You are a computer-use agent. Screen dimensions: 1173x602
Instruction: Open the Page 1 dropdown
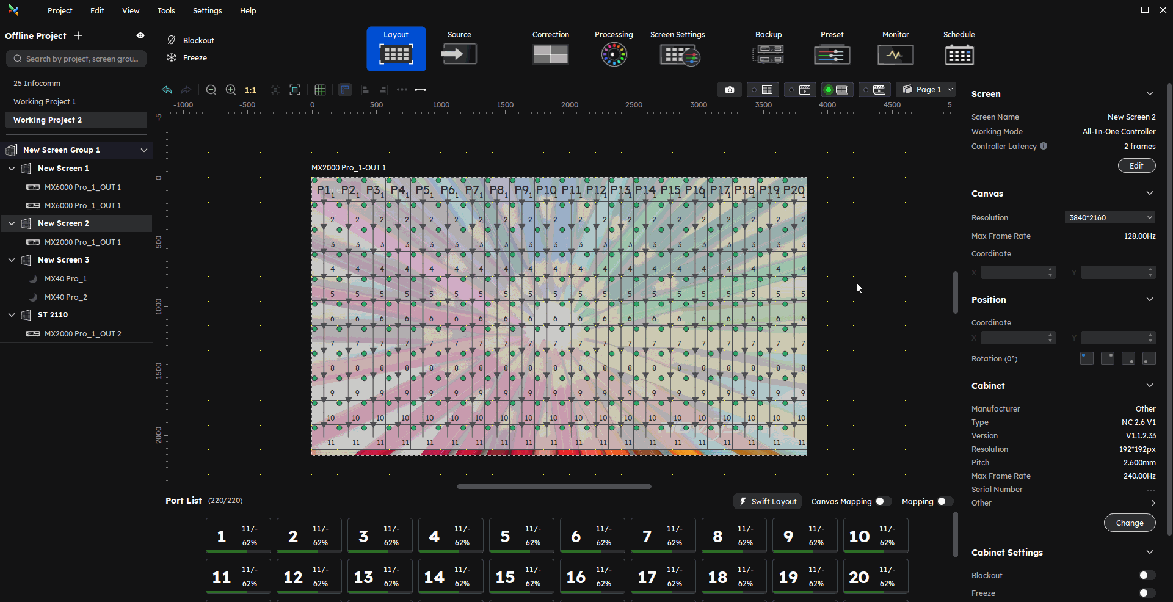click(928, 89)
